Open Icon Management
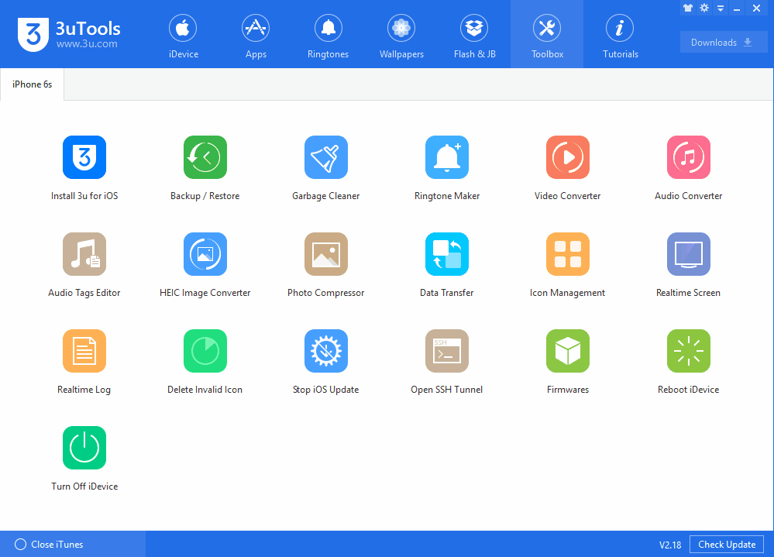This screenshot has width=774, height=557. (x=568, y=254)
